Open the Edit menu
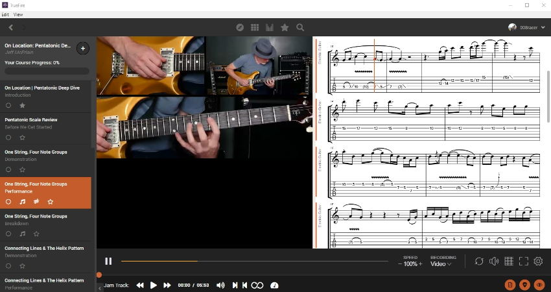 (x=5, y=14)
